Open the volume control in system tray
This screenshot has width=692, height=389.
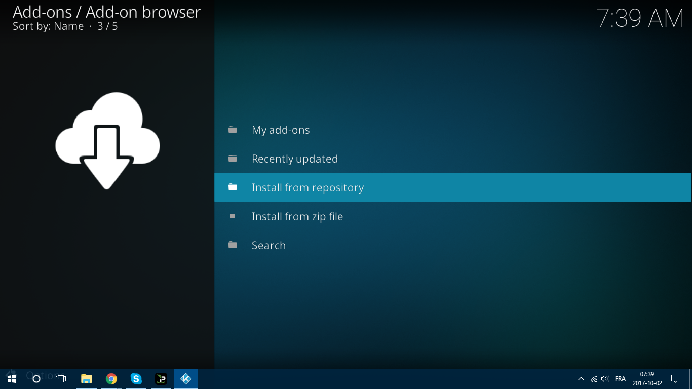tap(605, 379)
